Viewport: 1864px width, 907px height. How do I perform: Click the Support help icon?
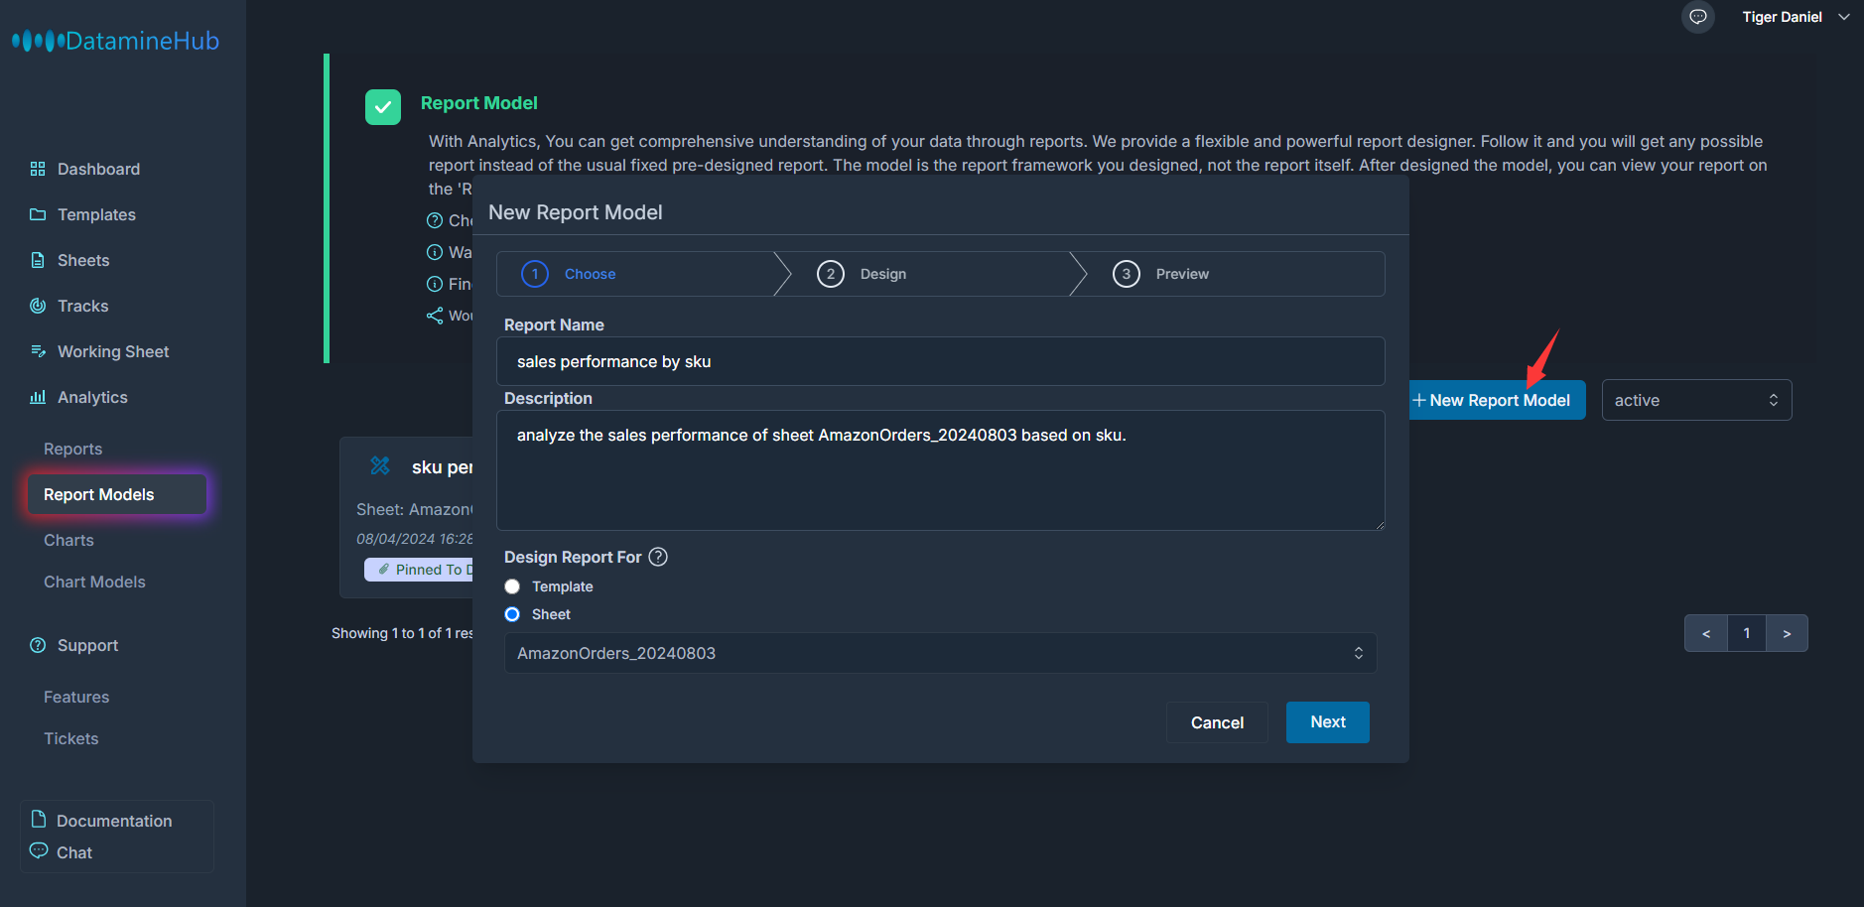[x=38, y=645]
